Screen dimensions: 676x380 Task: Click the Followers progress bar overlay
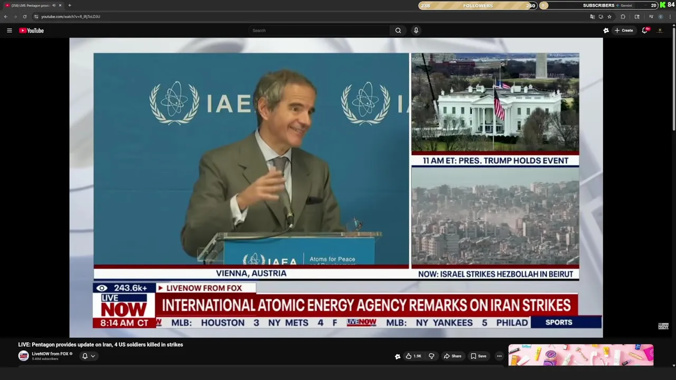point(478,5)
